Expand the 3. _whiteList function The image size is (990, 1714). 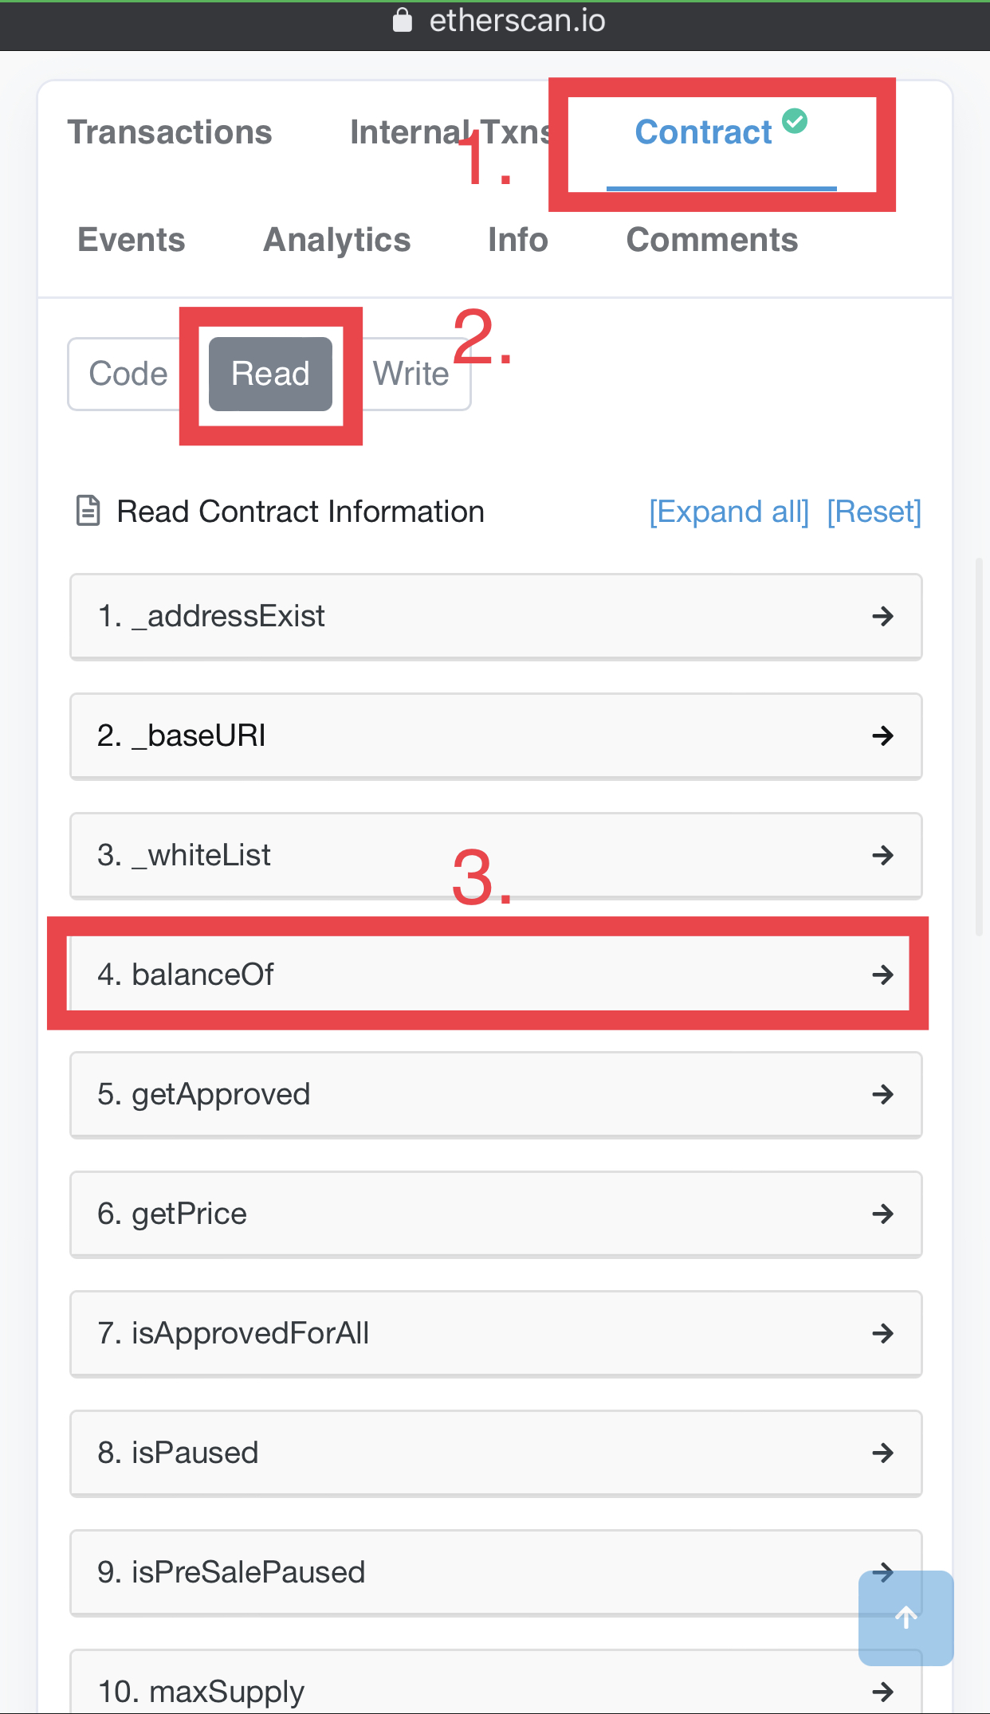tap(496, 856)
